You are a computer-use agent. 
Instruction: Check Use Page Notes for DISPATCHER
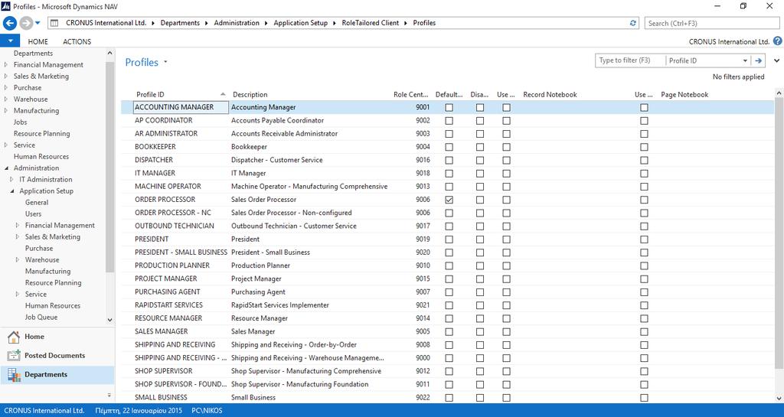click(644, 161)
